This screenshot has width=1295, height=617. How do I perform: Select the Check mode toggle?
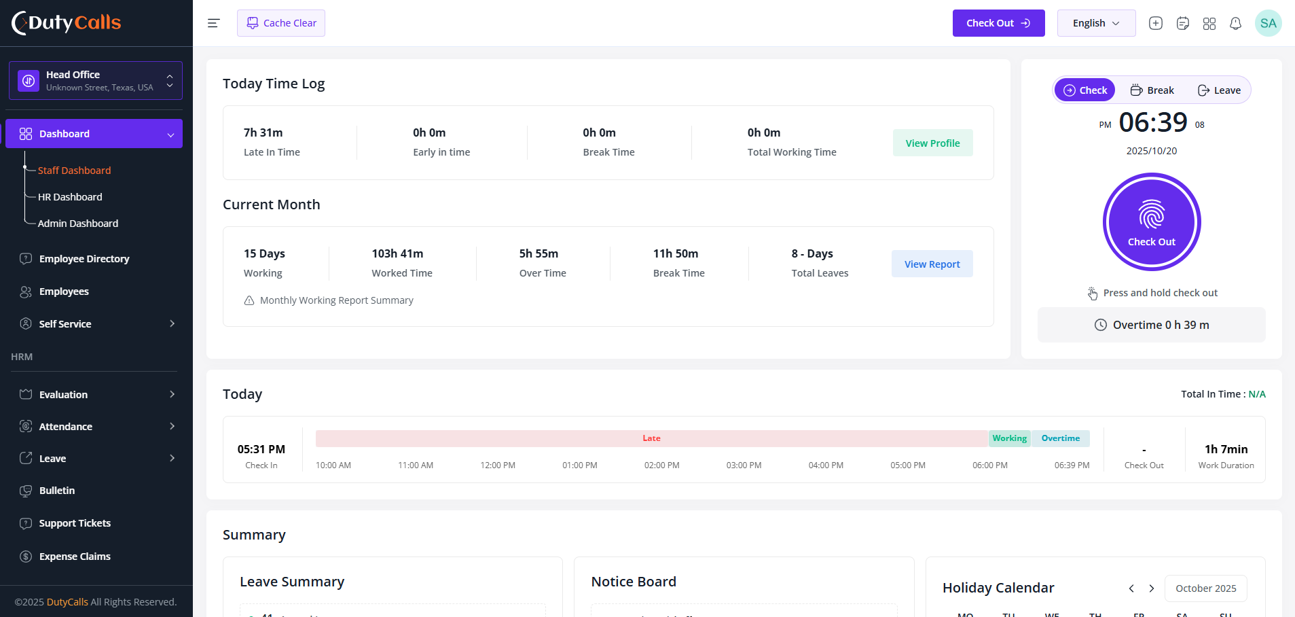(x=1085, y=90)
